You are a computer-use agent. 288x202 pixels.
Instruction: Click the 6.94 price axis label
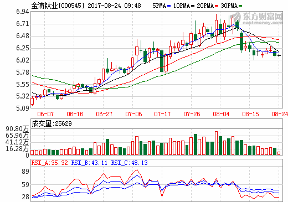click(x=23, y=12)
